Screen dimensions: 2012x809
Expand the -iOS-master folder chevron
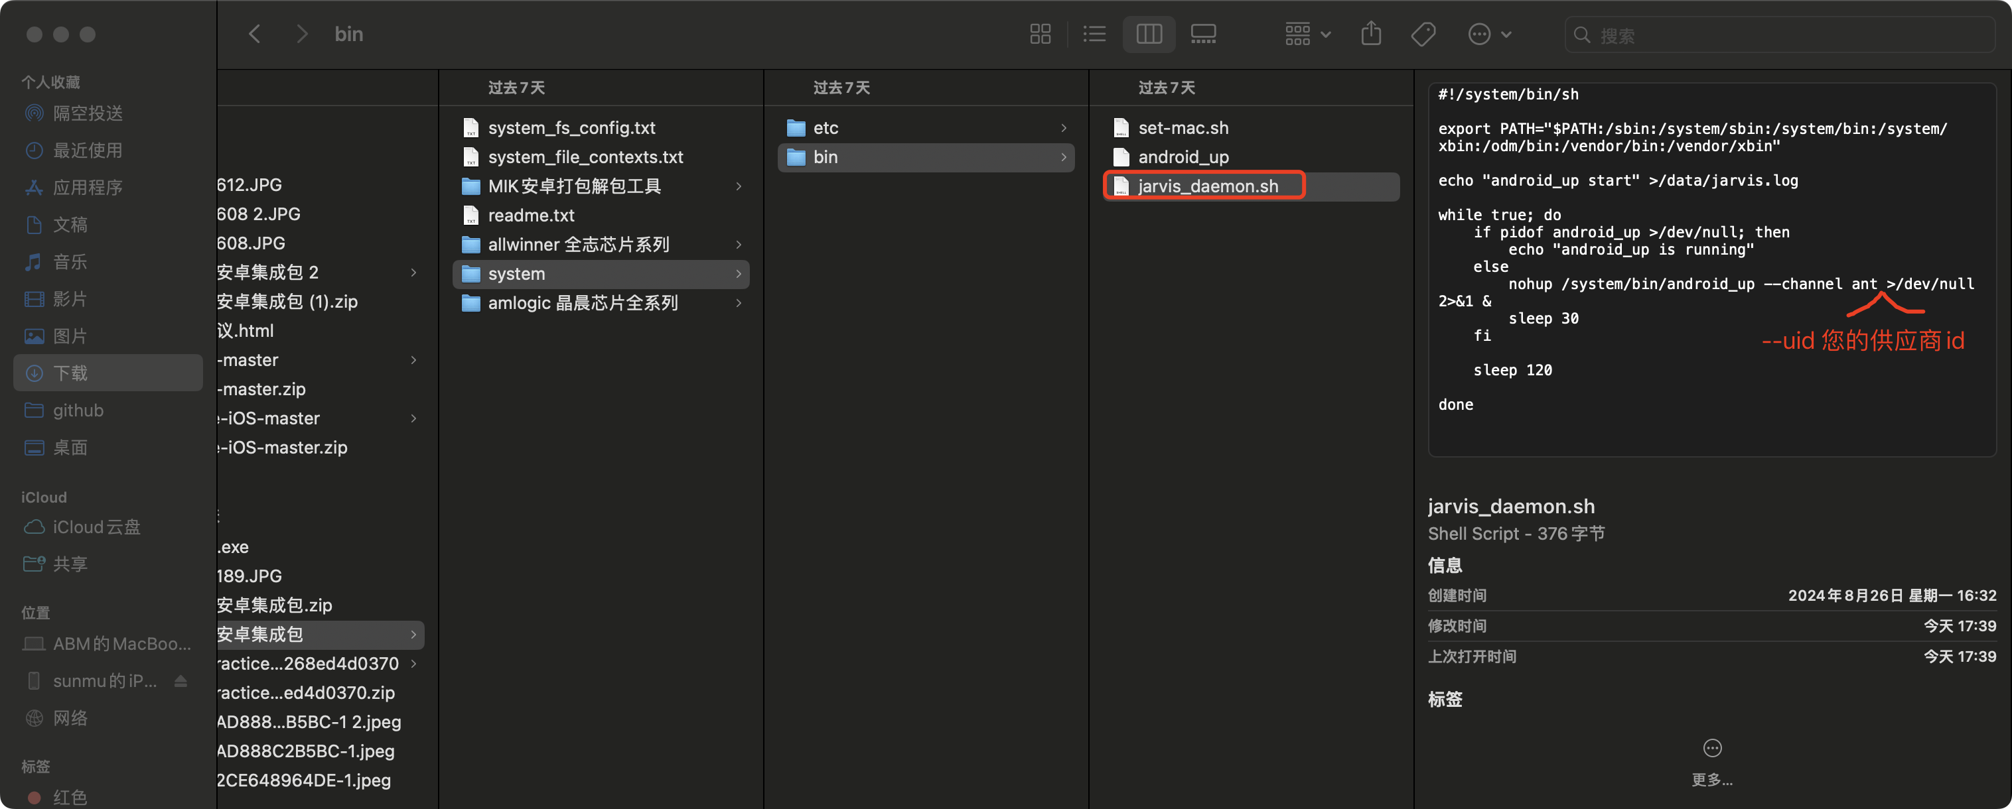click(x=413, y=419)
